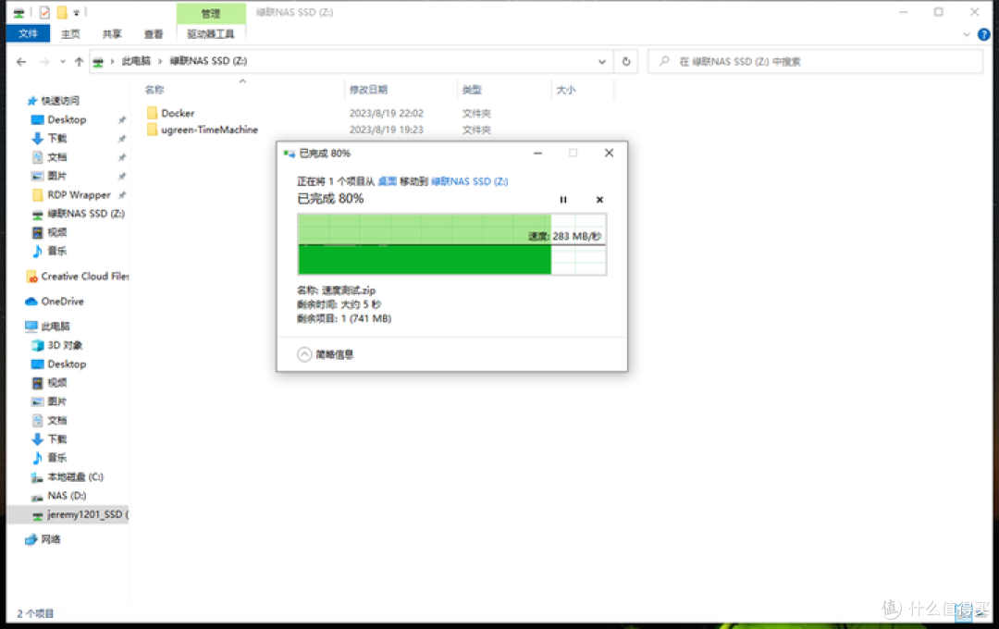This screenshot has height=629, width=999.
Task: Select the 驱动器工具 tab
Action: point(210,34)
